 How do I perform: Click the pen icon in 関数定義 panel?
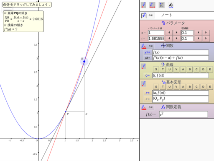coord(144,107)
